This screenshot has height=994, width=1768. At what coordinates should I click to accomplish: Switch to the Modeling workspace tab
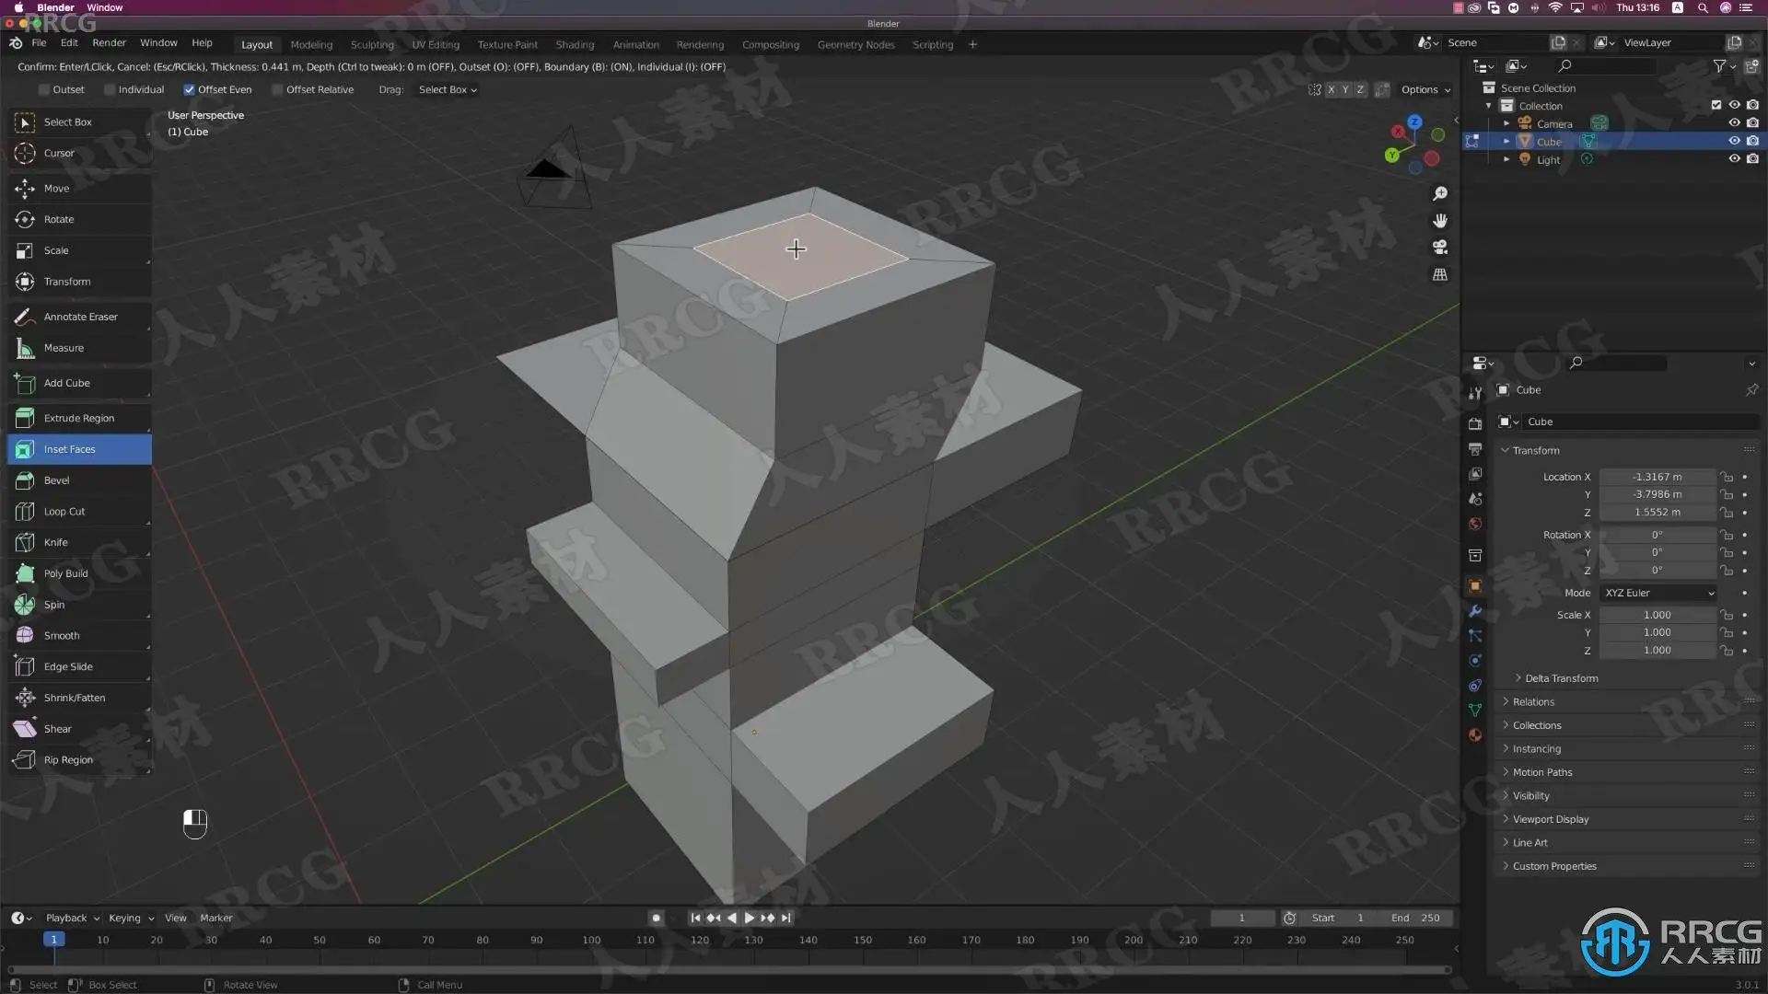tap(311, 45)
